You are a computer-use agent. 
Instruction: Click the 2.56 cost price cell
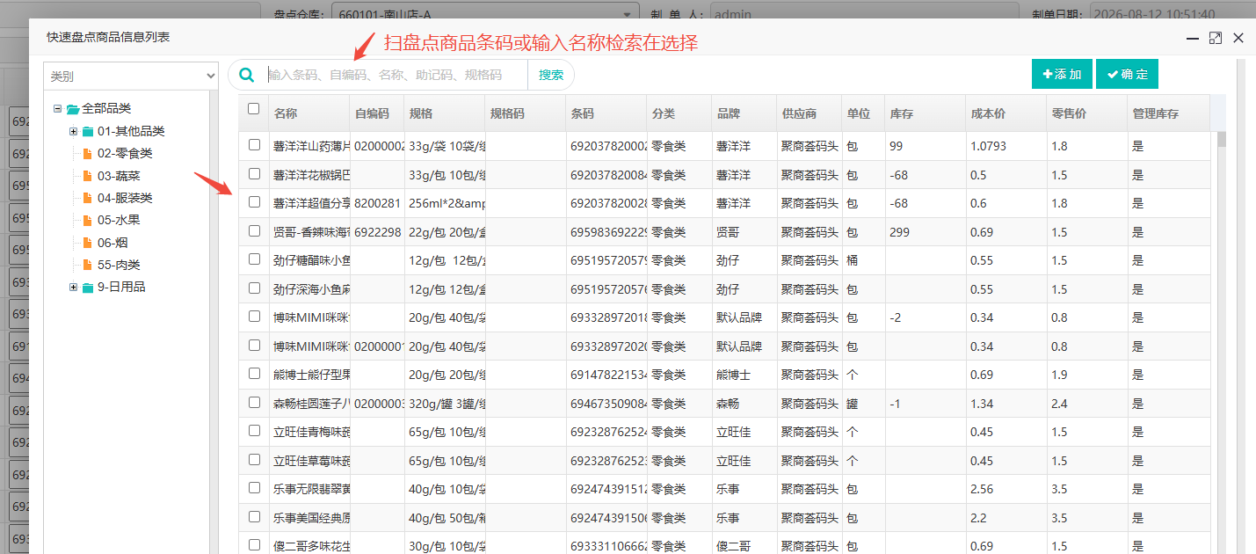click(1006, 489)
